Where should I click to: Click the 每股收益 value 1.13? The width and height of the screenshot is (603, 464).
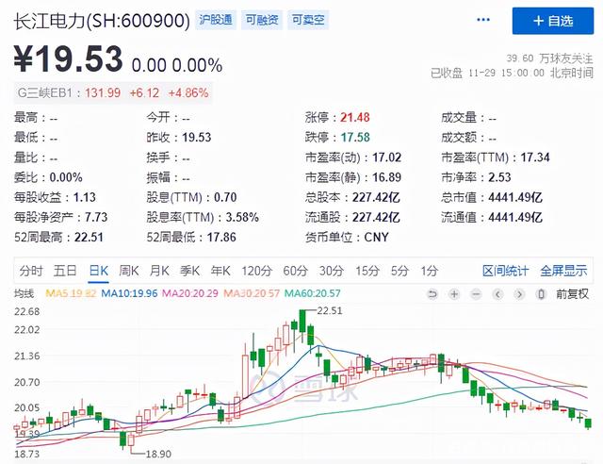point(84,197)
